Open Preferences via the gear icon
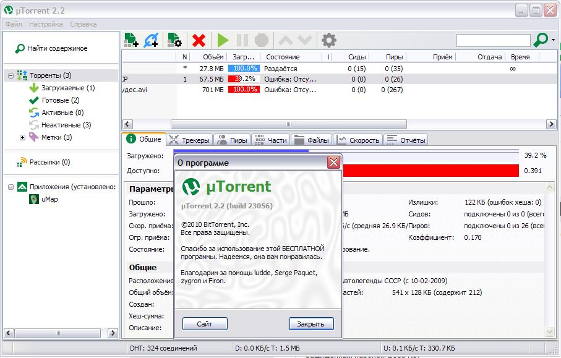 [329, 41]
